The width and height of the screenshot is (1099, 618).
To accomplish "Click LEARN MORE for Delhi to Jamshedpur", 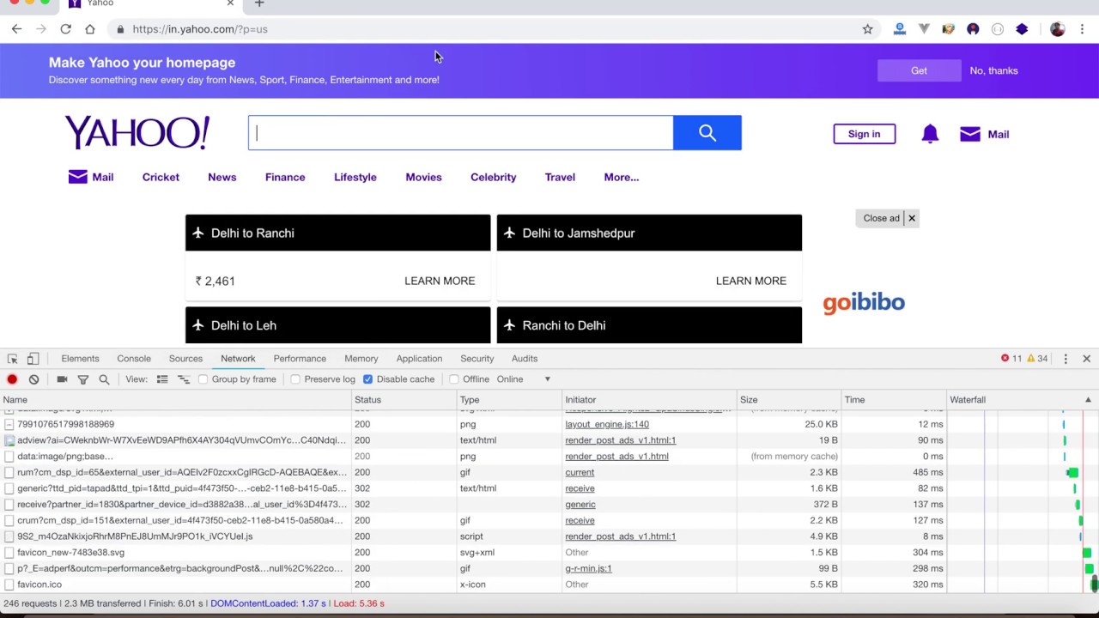I will point(751,281).
